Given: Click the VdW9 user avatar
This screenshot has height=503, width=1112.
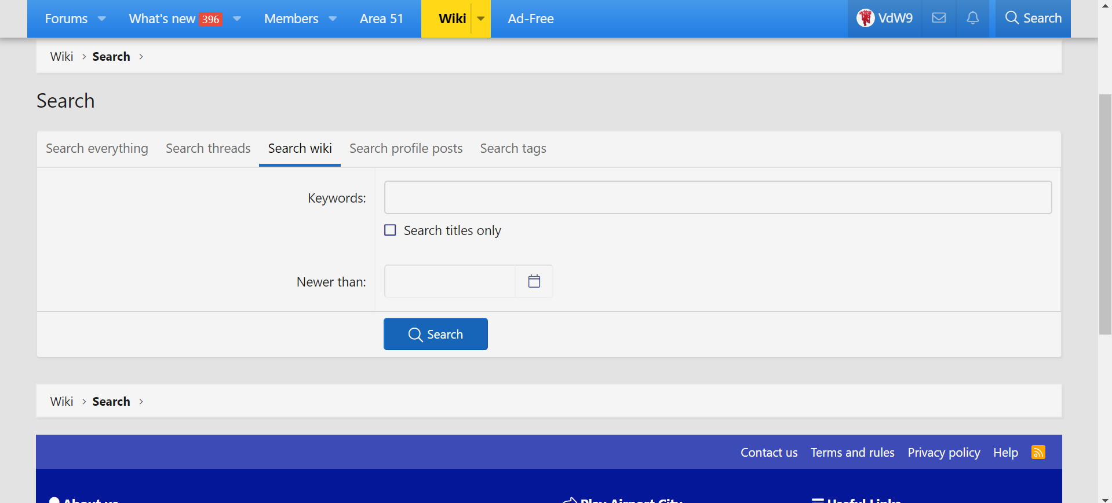Looking at the screenshot, I should tap(865, 19).
